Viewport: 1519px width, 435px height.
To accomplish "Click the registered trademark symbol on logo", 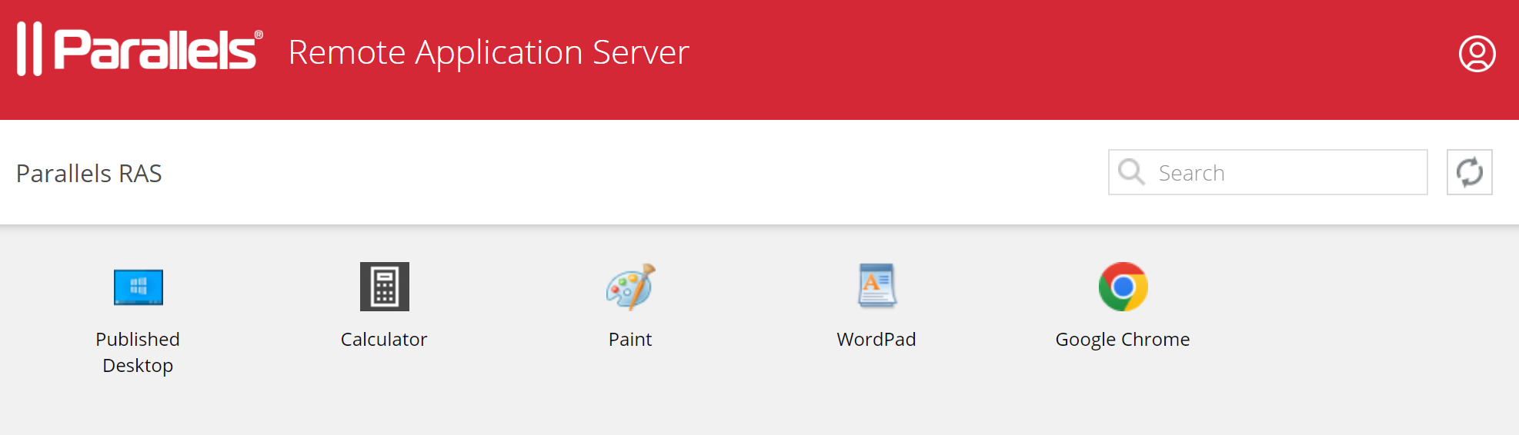I will click(x=259, y=35).
